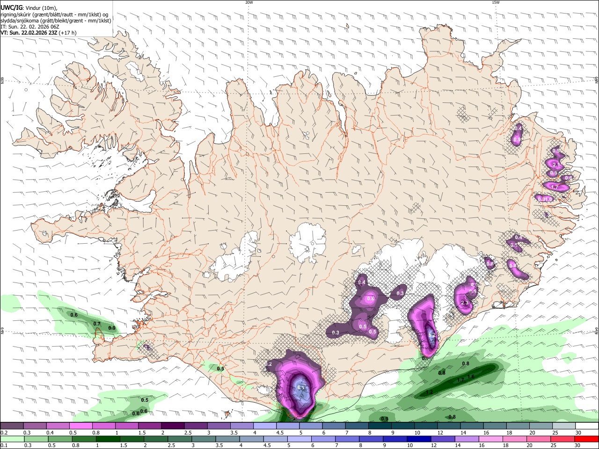Click the 'UWC/IG: Vindur (10m),' title line
The width and height of the screenshot is (599, 449).
(29, 7)
